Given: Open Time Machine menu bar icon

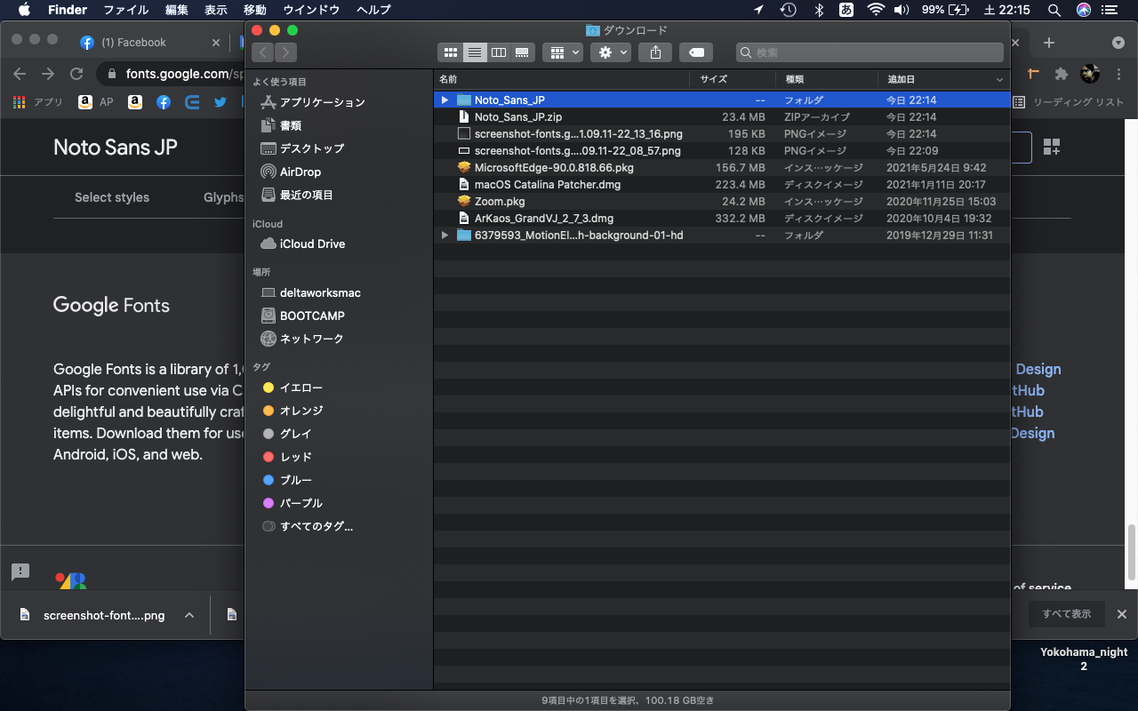Looking at the screenshot, I should pos(789,10).
